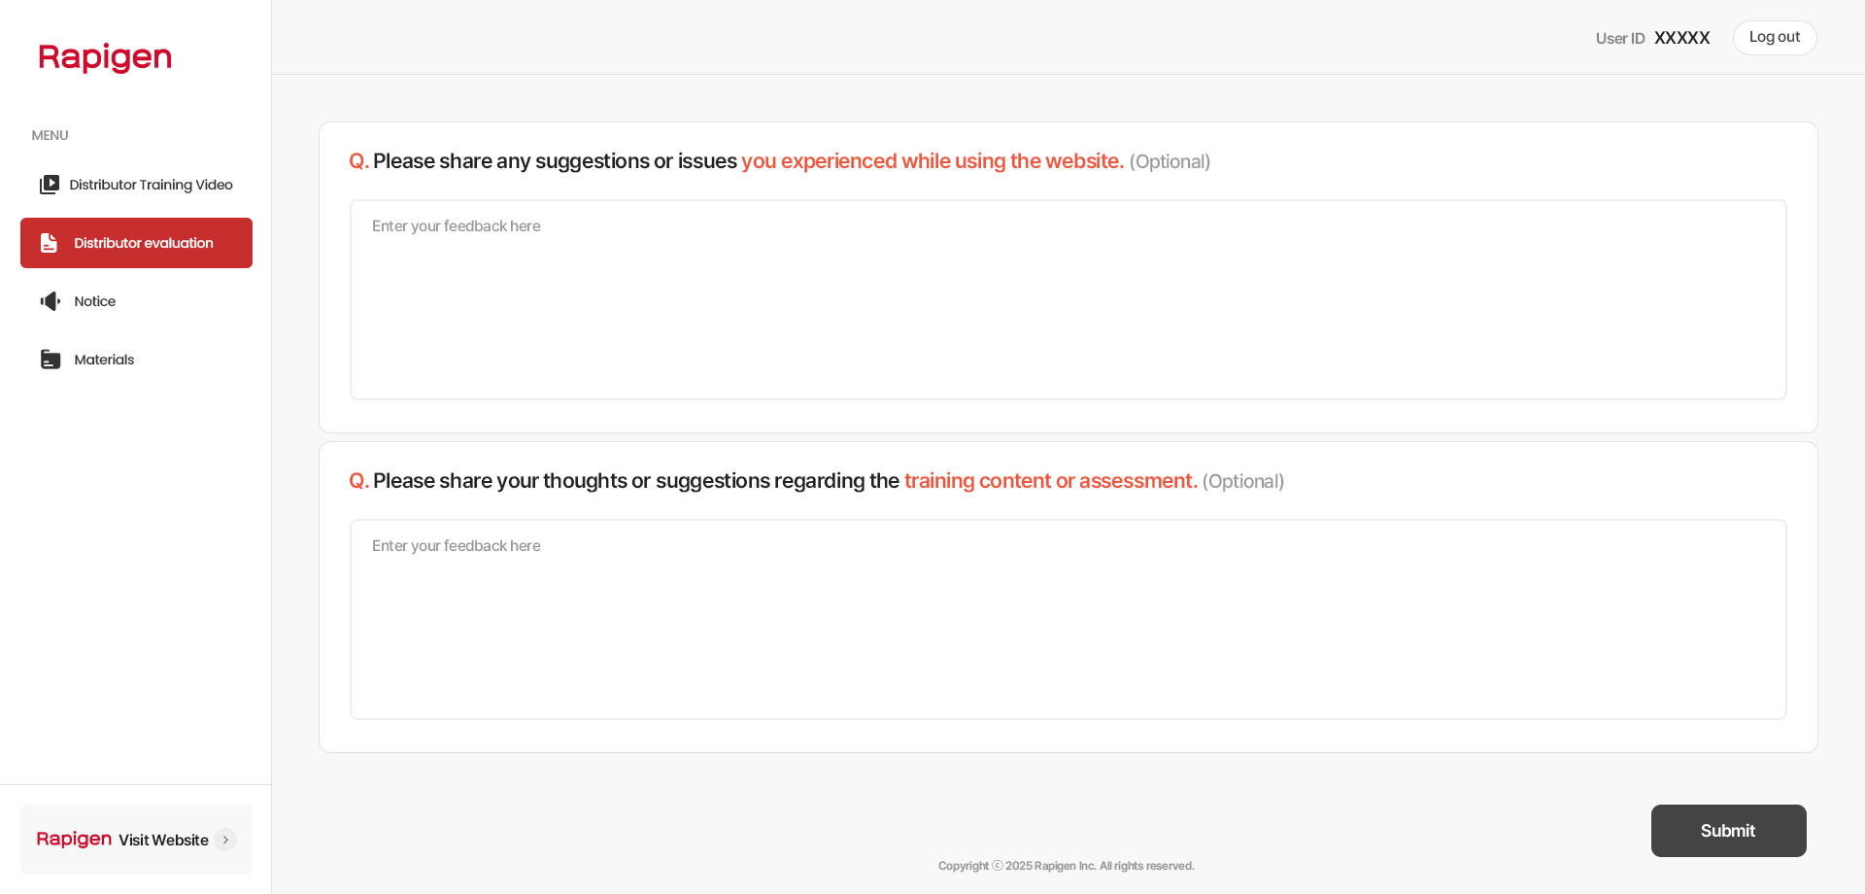Image resolution: width=1865 pixels, height=894 pixels.
Task: Open the Visit Website link
Action: point(136,840)
